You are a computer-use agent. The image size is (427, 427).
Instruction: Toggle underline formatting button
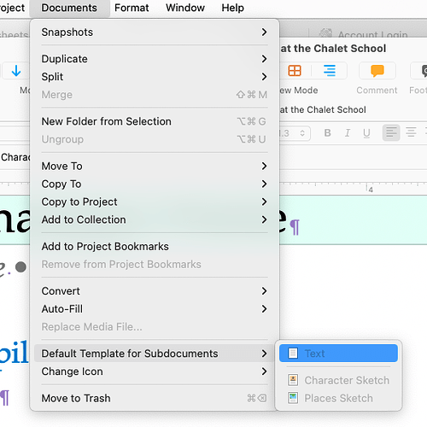[366, 132]
